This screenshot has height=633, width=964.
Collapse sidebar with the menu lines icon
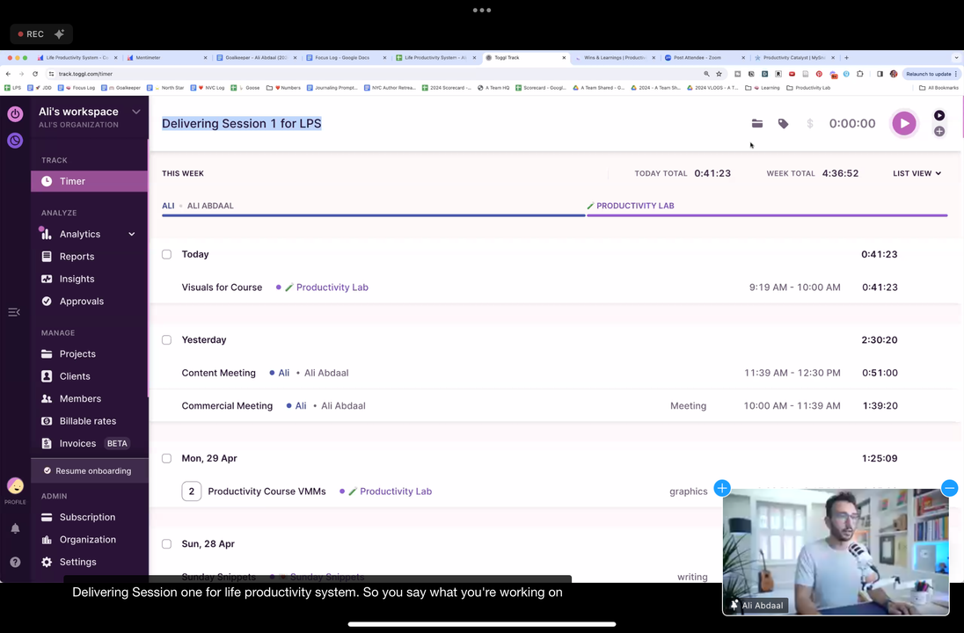pyautogui.click(x=14, y=312)
